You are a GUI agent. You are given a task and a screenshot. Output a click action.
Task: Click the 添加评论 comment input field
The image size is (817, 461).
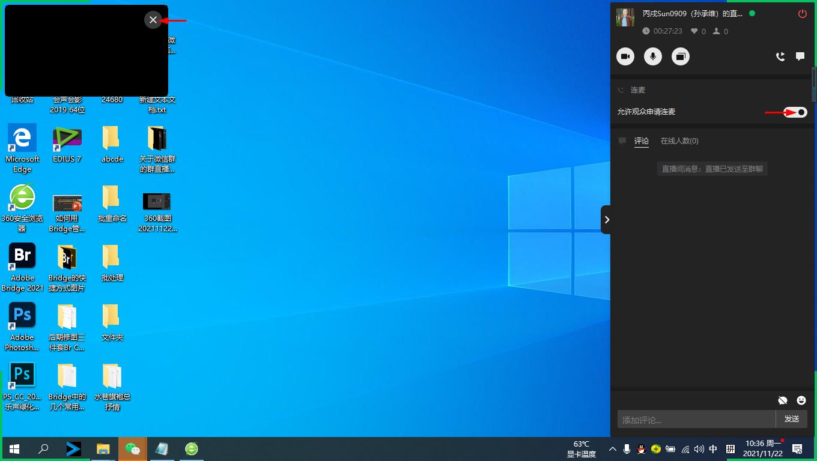[x=696, y=420]
